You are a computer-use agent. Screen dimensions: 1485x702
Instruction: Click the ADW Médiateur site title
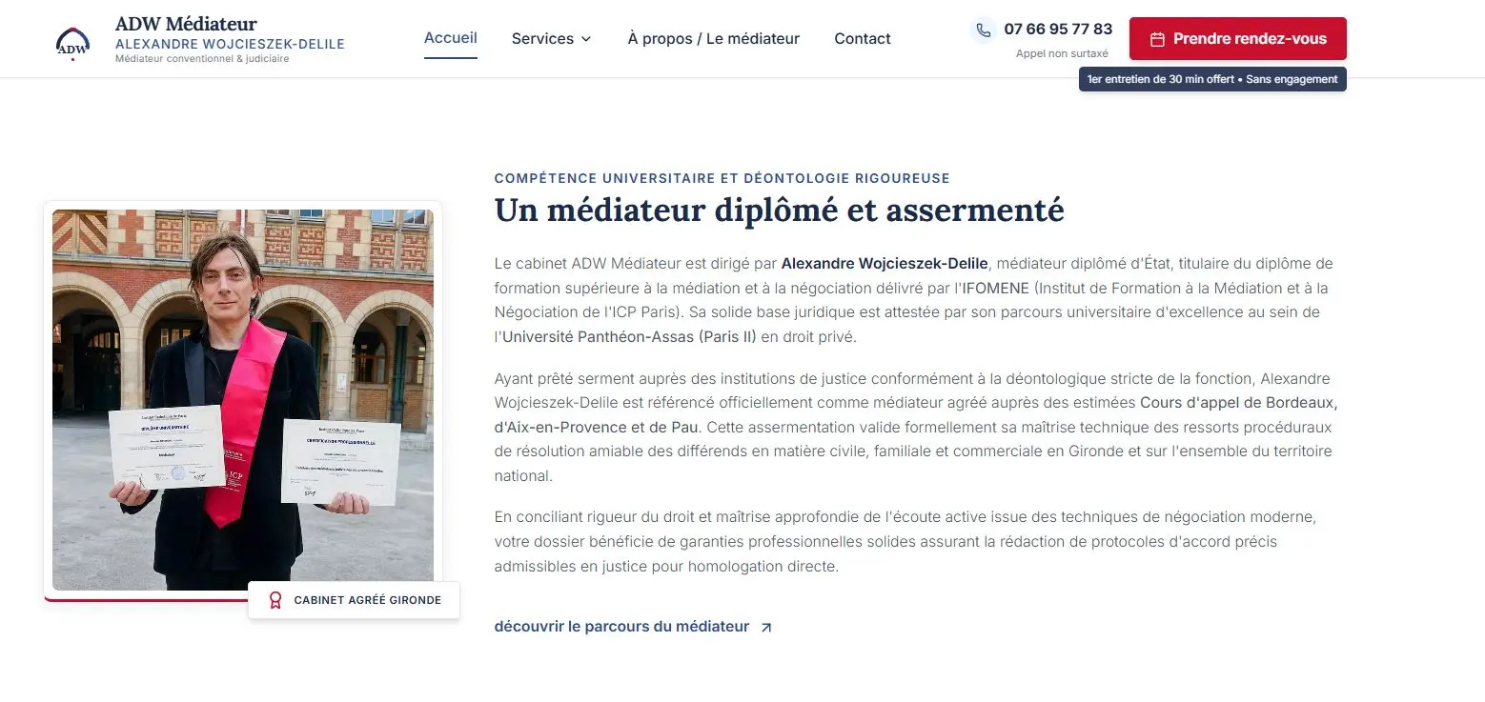point(186,24)
